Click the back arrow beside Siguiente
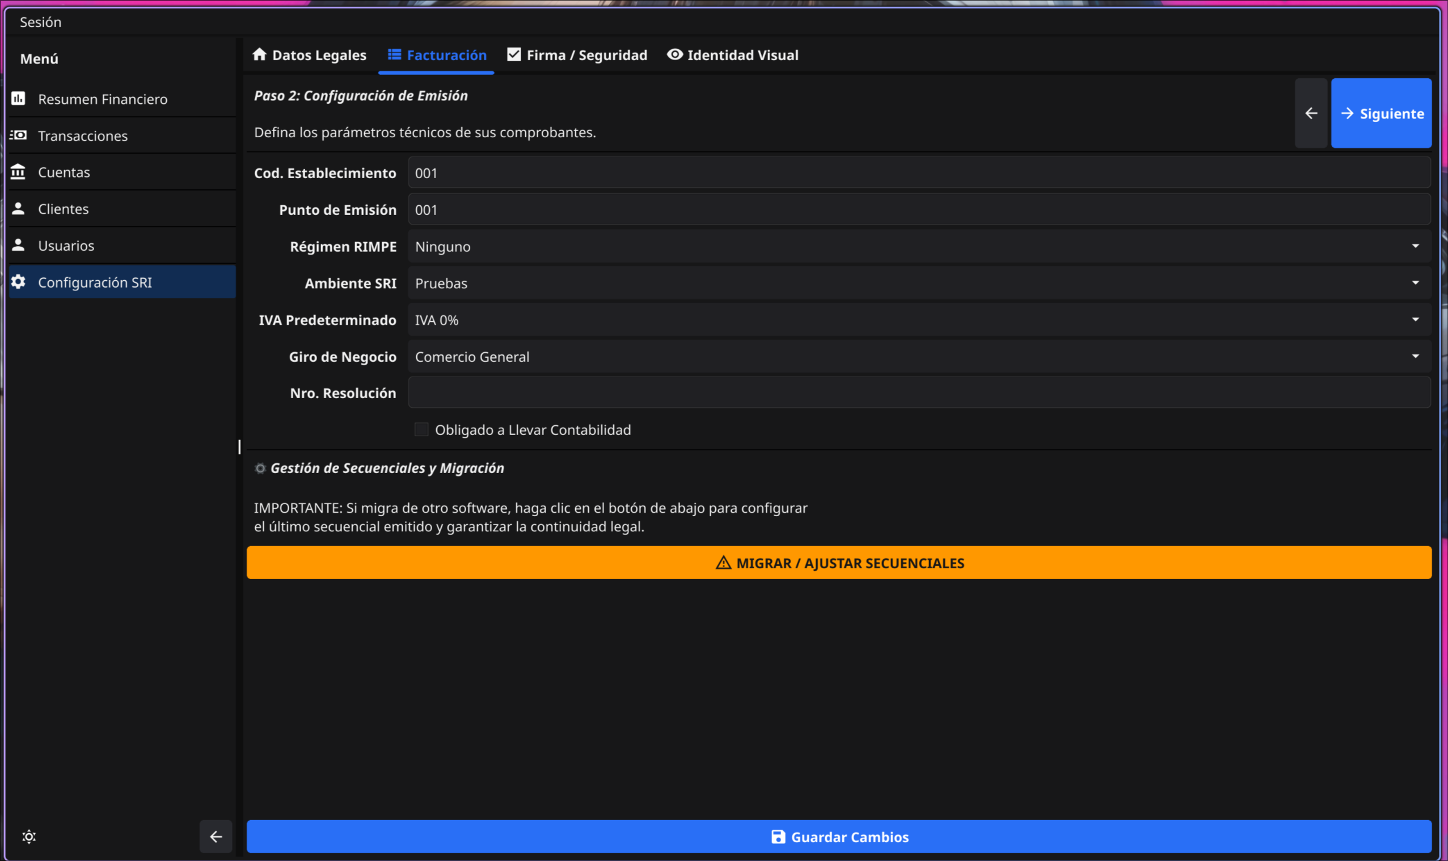This screenshot has height=861, width=1448. (1311, 113)
